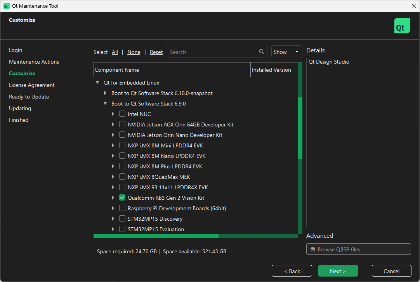Go to Maintenance Actions step
Image resolution: width=420 pixels, height=282 pixels.
34,62
